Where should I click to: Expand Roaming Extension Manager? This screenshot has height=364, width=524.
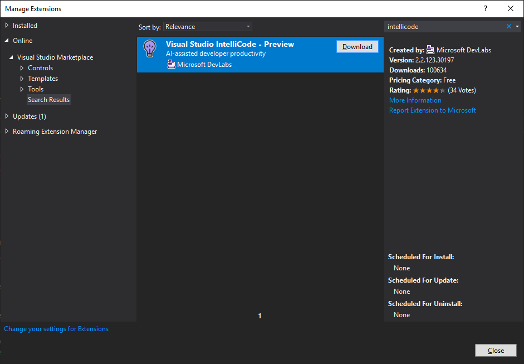click(x=7, y=131)
